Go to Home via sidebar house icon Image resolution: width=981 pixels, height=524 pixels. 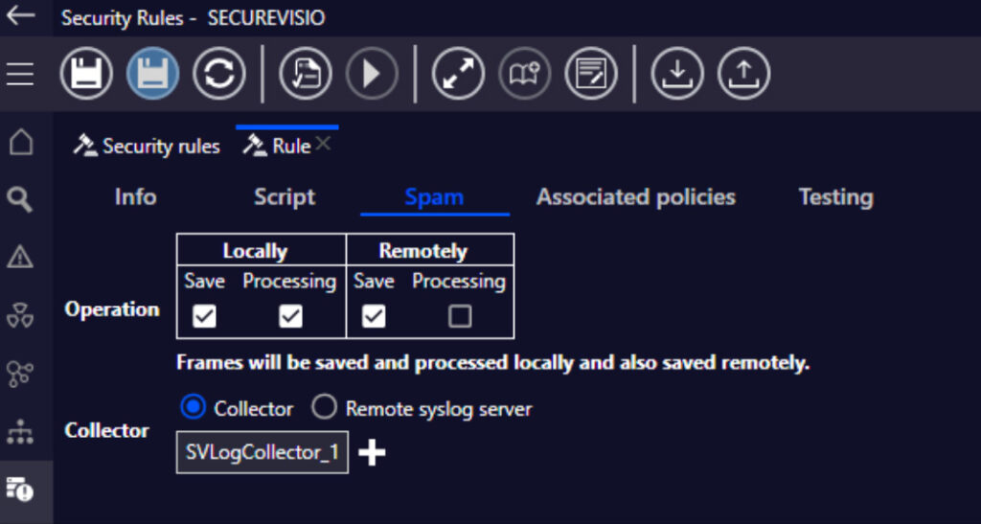pos(20,142)
